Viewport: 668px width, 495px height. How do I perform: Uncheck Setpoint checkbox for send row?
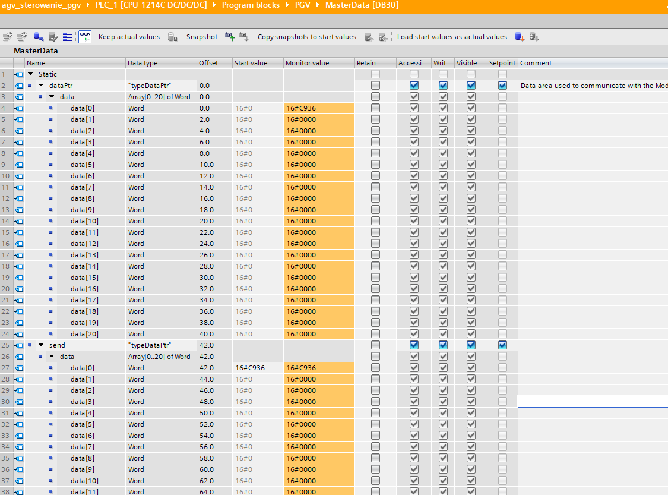[x=502, y=345]
